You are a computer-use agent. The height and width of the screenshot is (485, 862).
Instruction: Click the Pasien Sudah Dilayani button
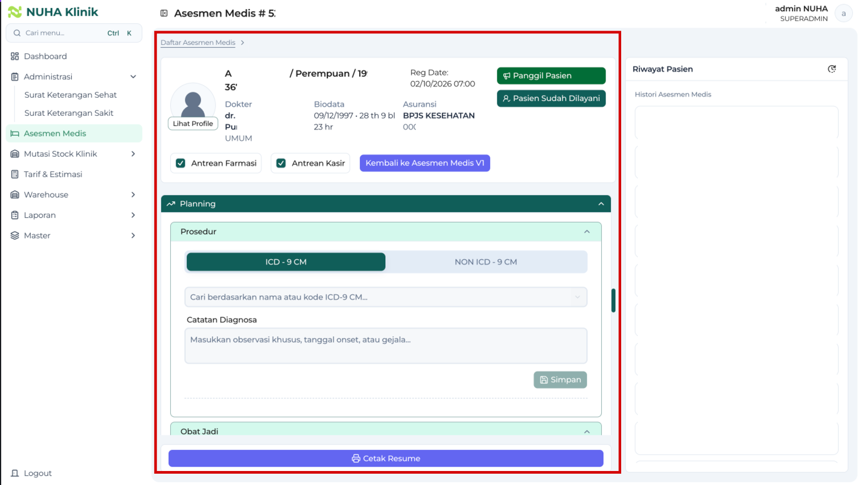click(x=551, y=99)
